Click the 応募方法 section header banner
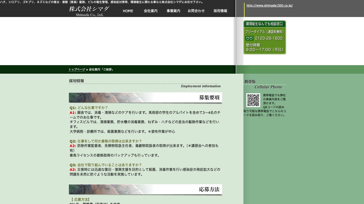 [145, 189]
